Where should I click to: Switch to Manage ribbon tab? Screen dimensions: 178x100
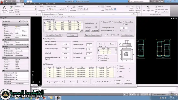point(41,4)
